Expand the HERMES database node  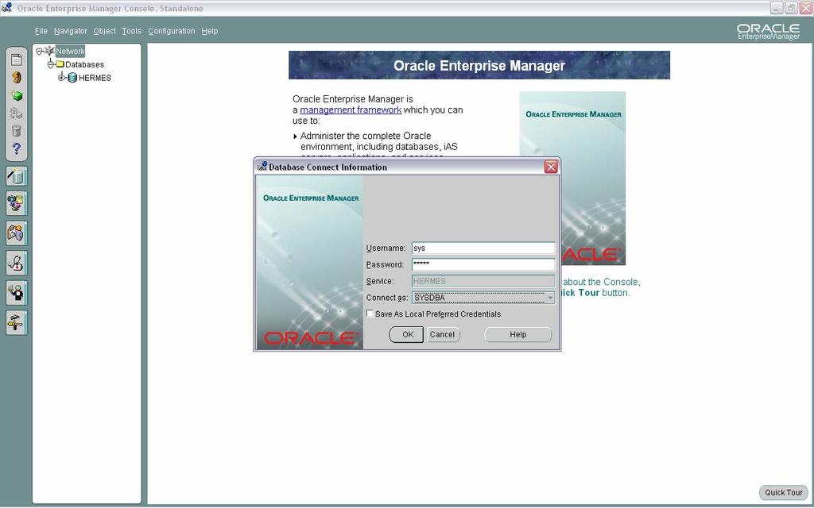coord(61,78)
